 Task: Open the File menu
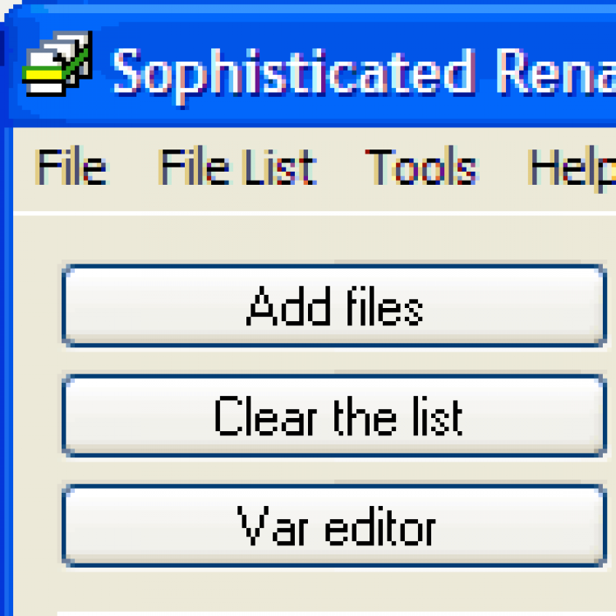(x=71, y=168)
